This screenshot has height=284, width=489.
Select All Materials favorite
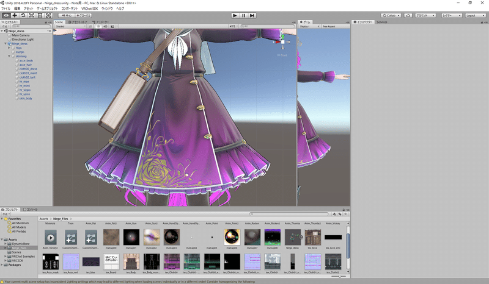pos(20,223)
